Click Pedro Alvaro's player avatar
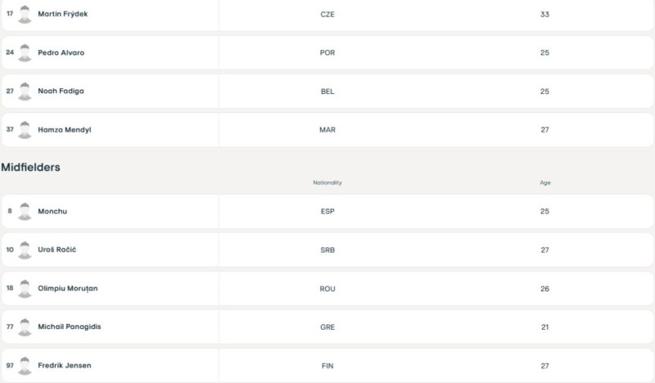 (x=25, y=53)
